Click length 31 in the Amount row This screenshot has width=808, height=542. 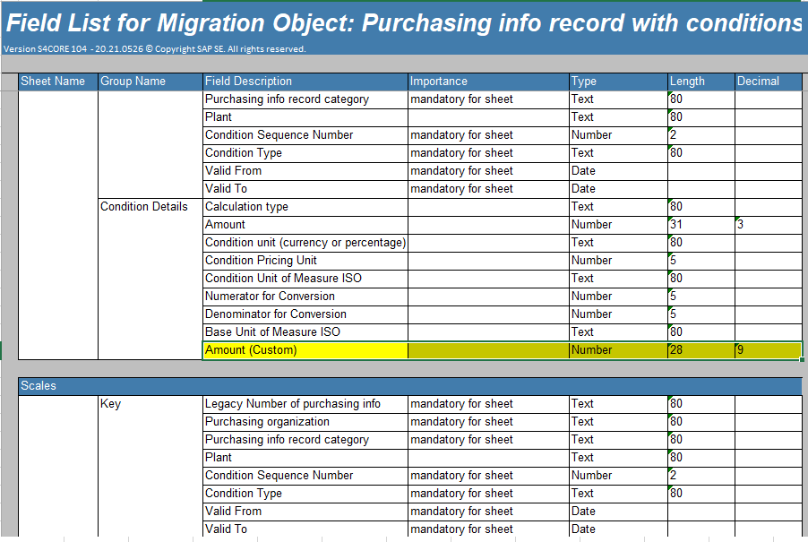pos(701,225)
